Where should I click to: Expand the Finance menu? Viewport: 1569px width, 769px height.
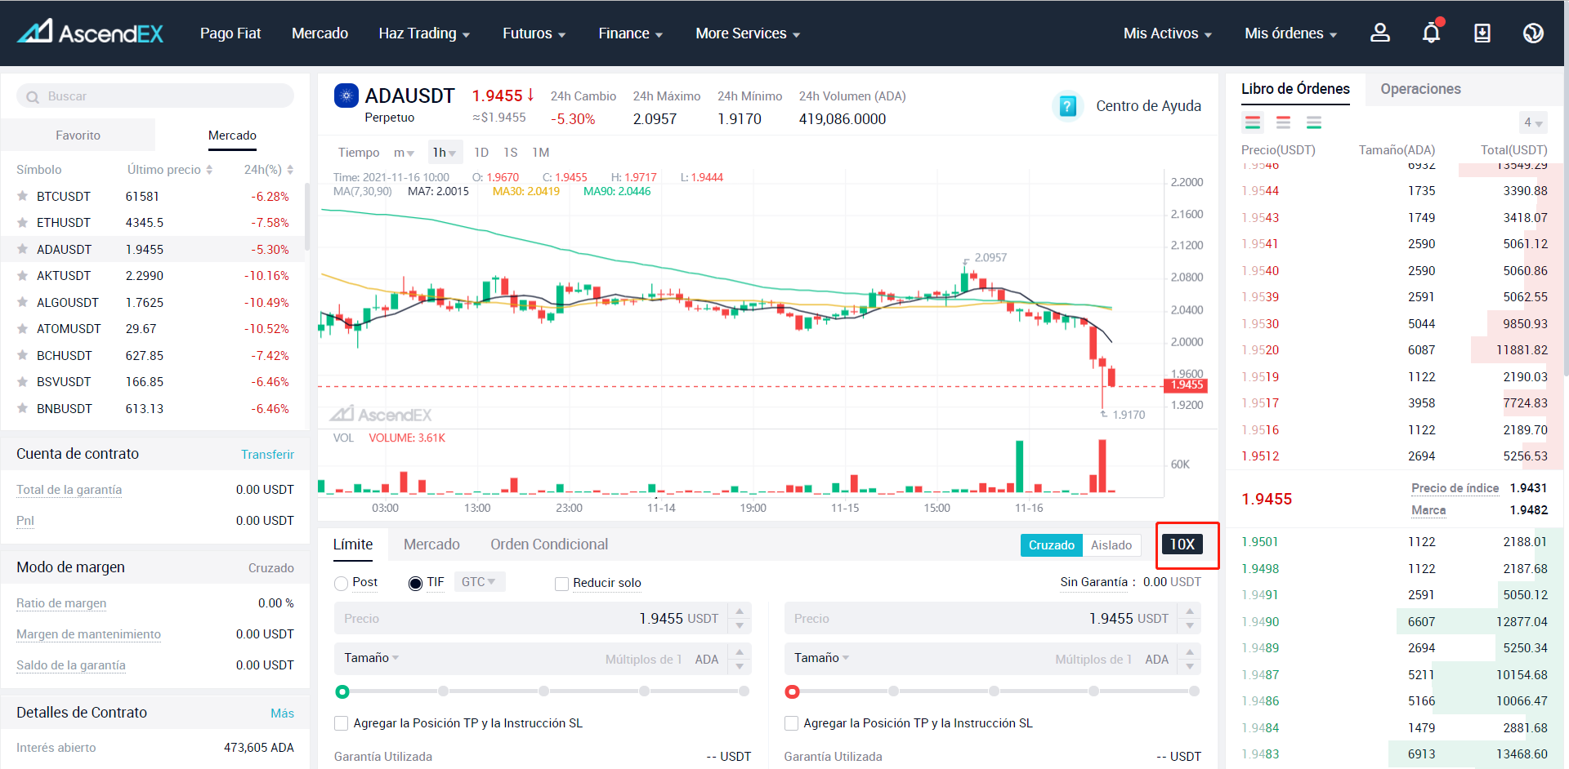click(631, 33)
